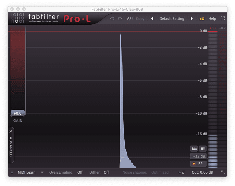Click the Out: 0.00 dB value
Viewport: 235px width, 186px height.
coord(202,172)
